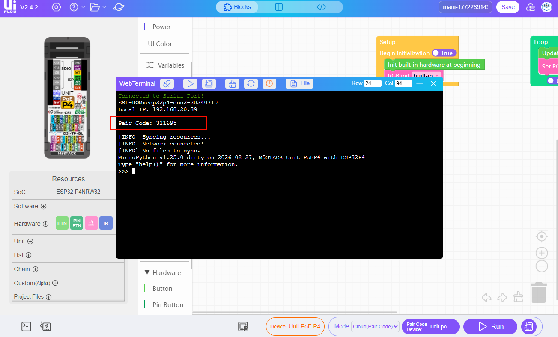Screen dimensions: 558x337
Task: Click the Row input field in WebTerminal
Action: (x=372, y=83)
